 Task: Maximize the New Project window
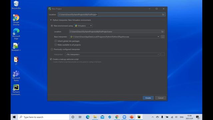157,9
